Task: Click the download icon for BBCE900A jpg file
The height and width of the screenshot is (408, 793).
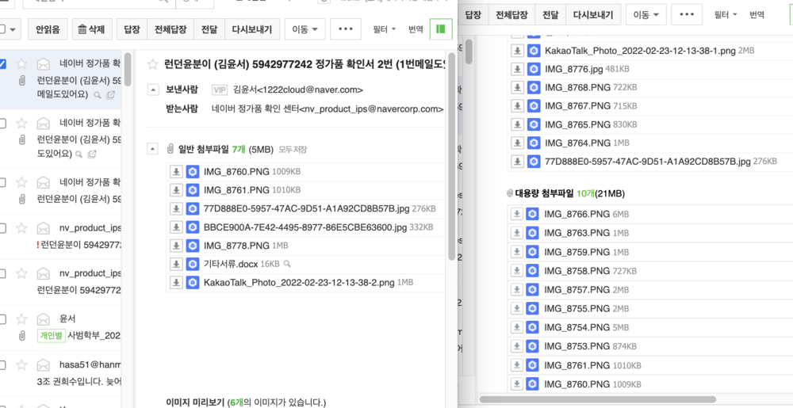Action: tap(176, 227)
